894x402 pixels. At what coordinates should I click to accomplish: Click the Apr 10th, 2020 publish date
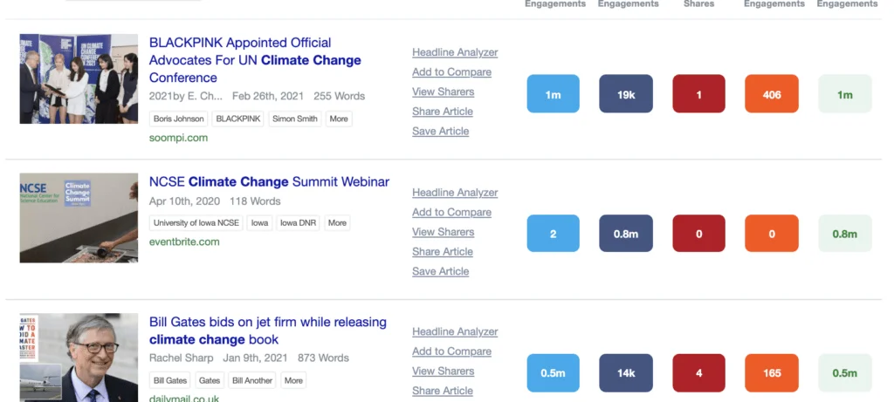coord(184,201)
